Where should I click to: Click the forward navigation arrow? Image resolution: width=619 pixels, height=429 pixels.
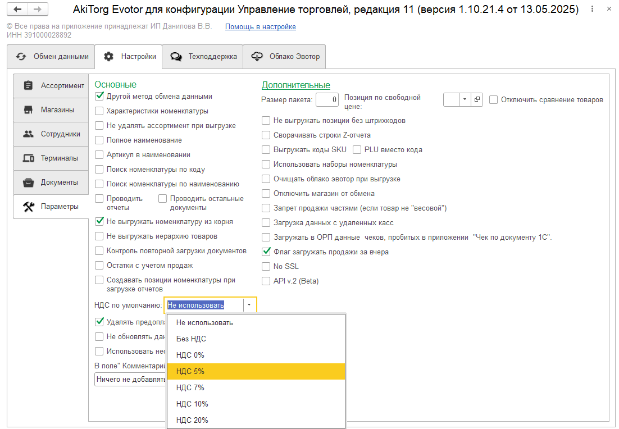click(x=38, y=9)
